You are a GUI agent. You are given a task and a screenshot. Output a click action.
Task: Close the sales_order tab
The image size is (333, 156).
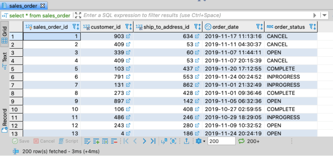(42, 6)
